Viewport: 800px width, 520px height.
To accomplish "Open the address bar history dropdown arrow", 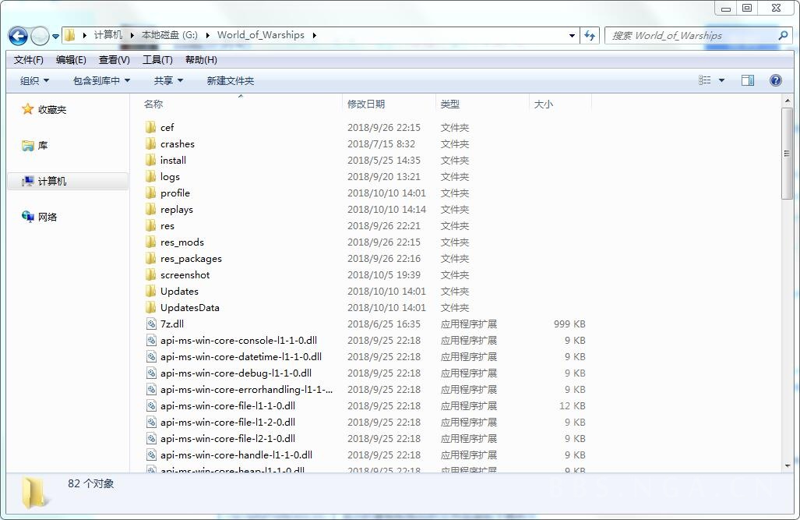I will pos(572,35).
